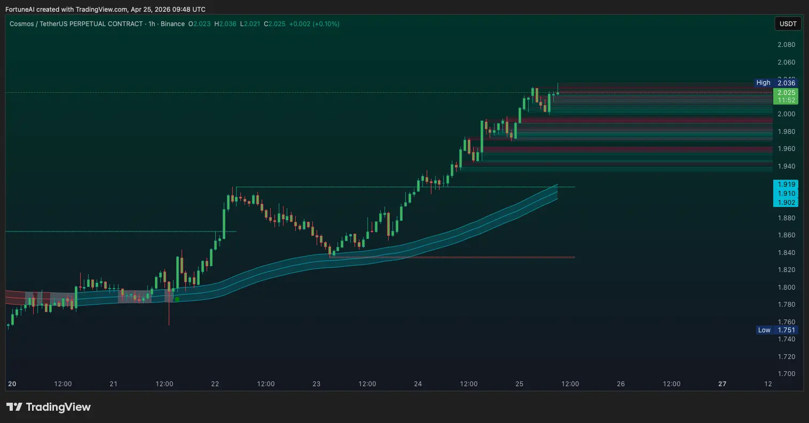The height and width of the screenshot is (423, 809).
Task: Click date label 22 on the time axis
Action: [x=215, y=384]
